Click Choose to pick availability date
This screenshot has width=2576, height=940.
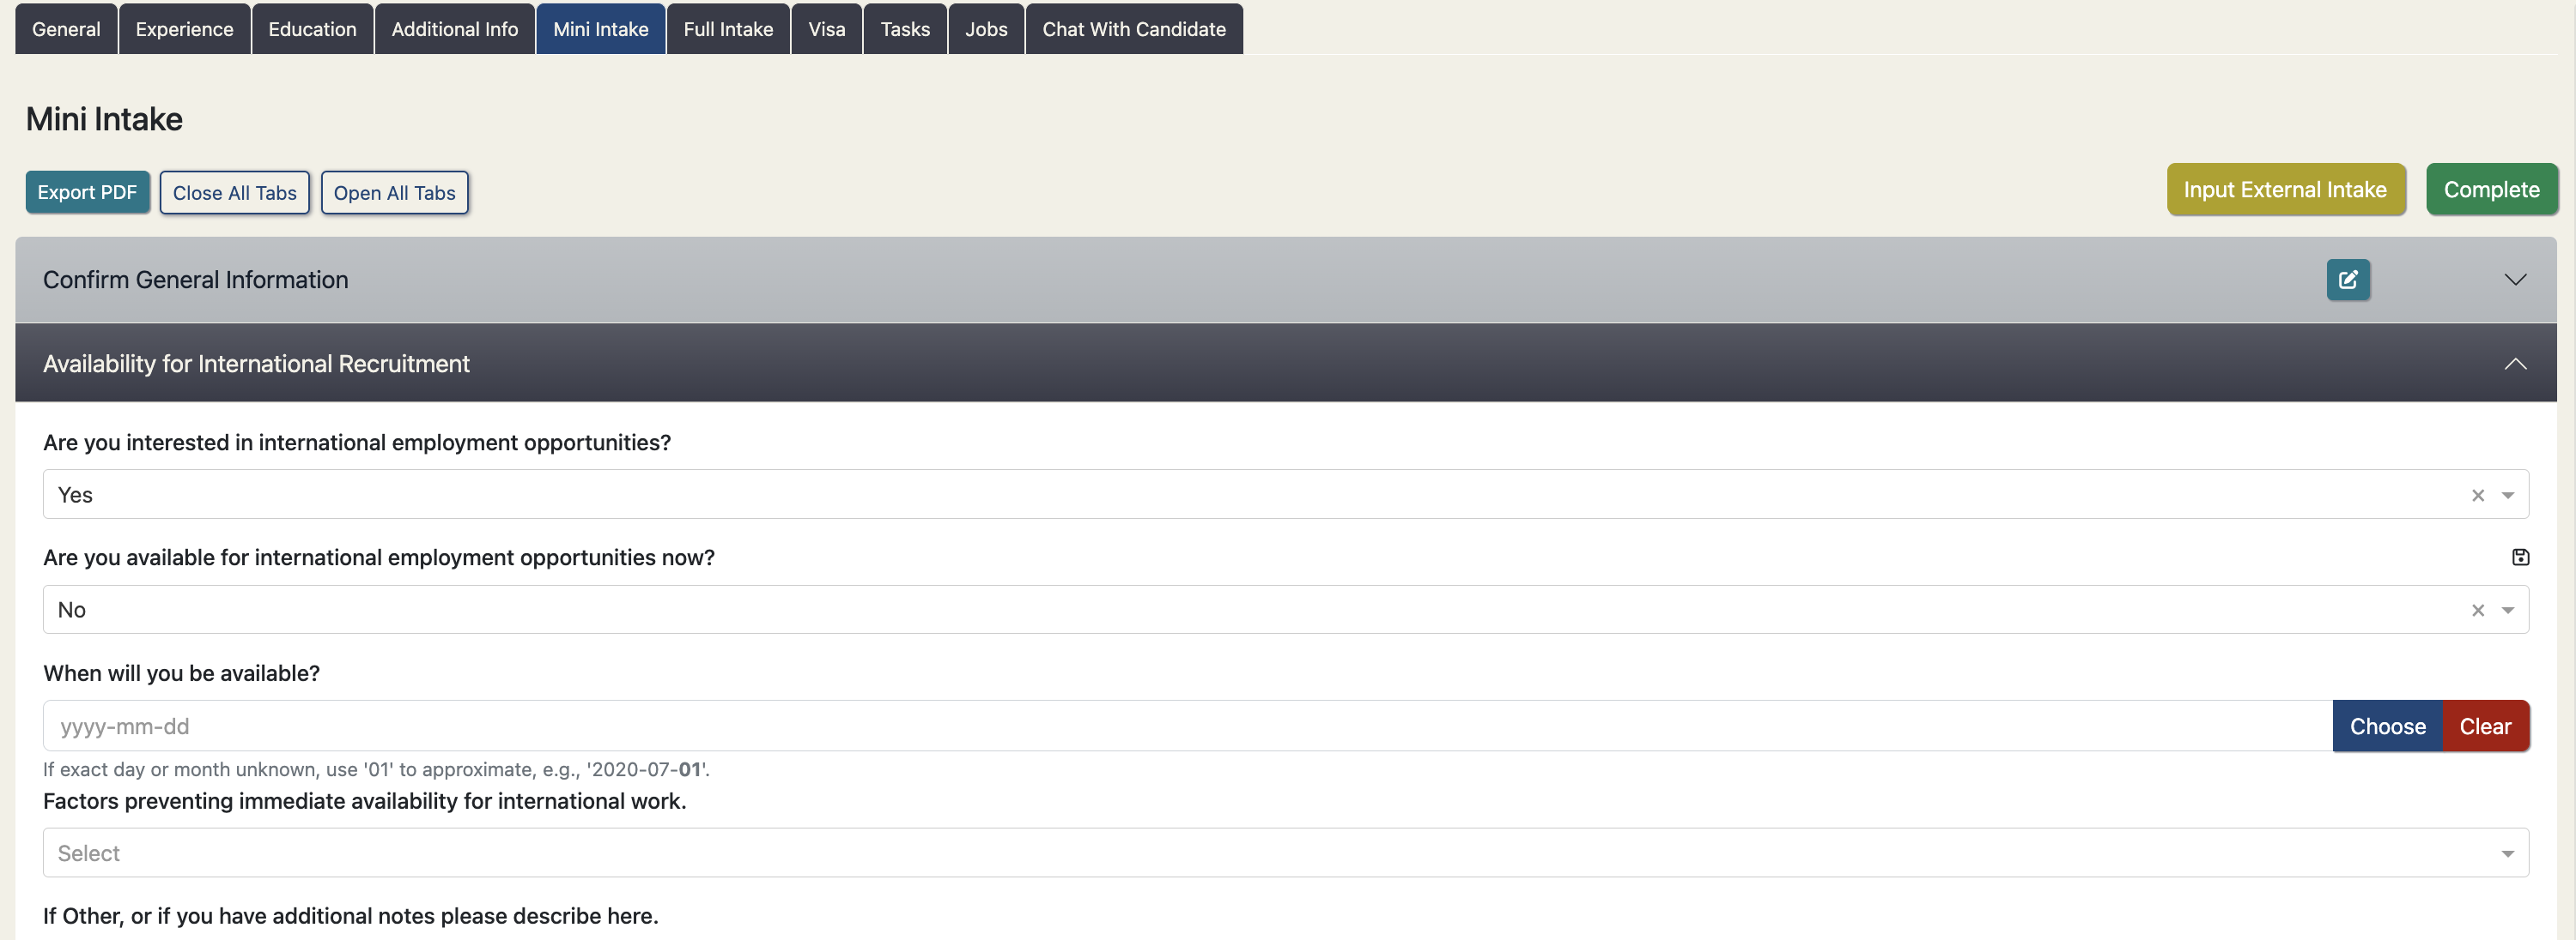[2387, 726]
